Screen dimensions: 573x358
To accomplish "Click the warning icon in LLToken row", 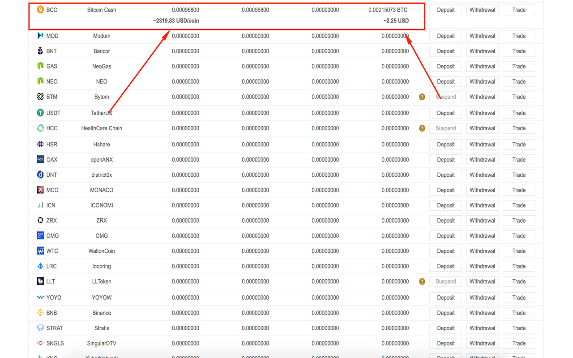I will 422,281.
